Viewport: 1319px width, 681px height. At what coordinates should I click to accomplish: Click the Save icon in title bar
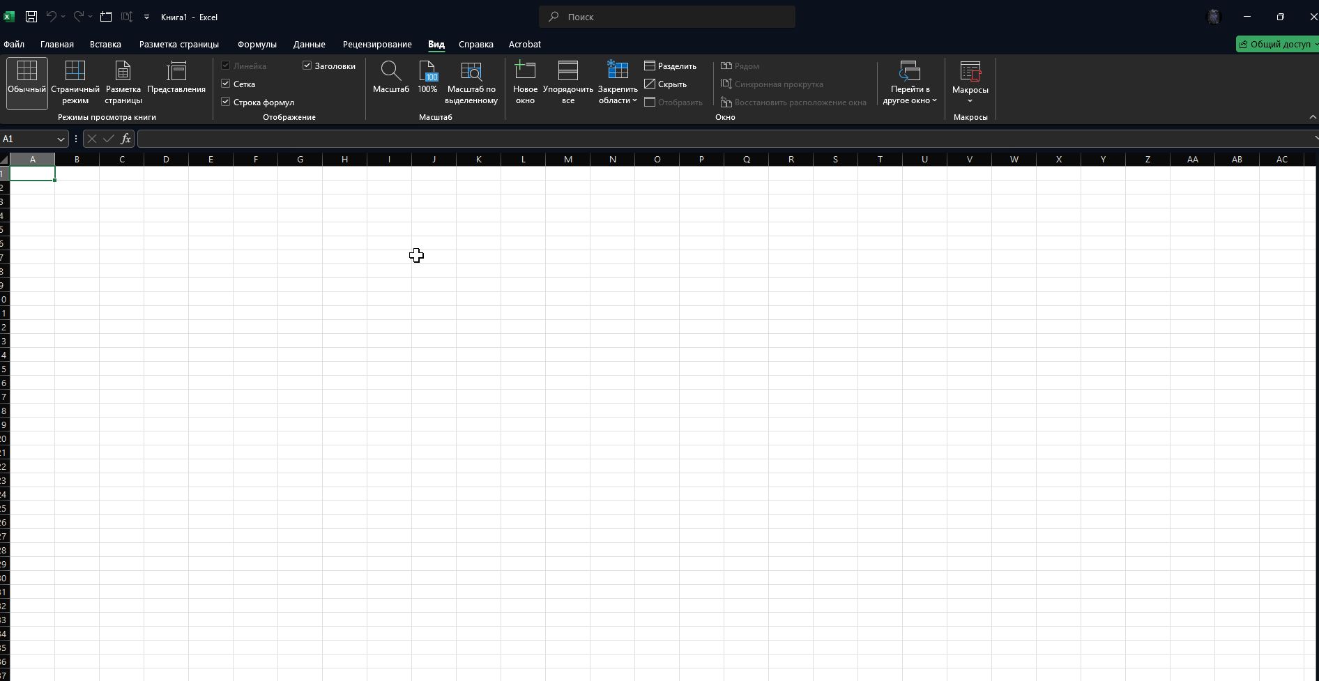(31, 17)
